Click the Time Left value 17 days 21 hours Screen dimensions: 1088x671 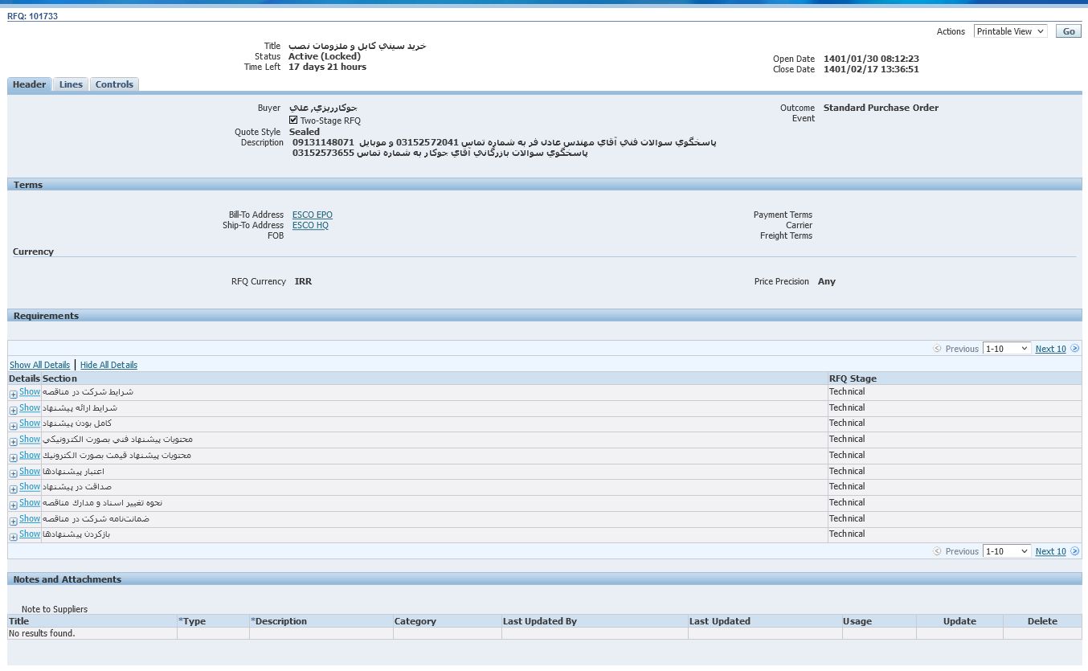point(327,67)
